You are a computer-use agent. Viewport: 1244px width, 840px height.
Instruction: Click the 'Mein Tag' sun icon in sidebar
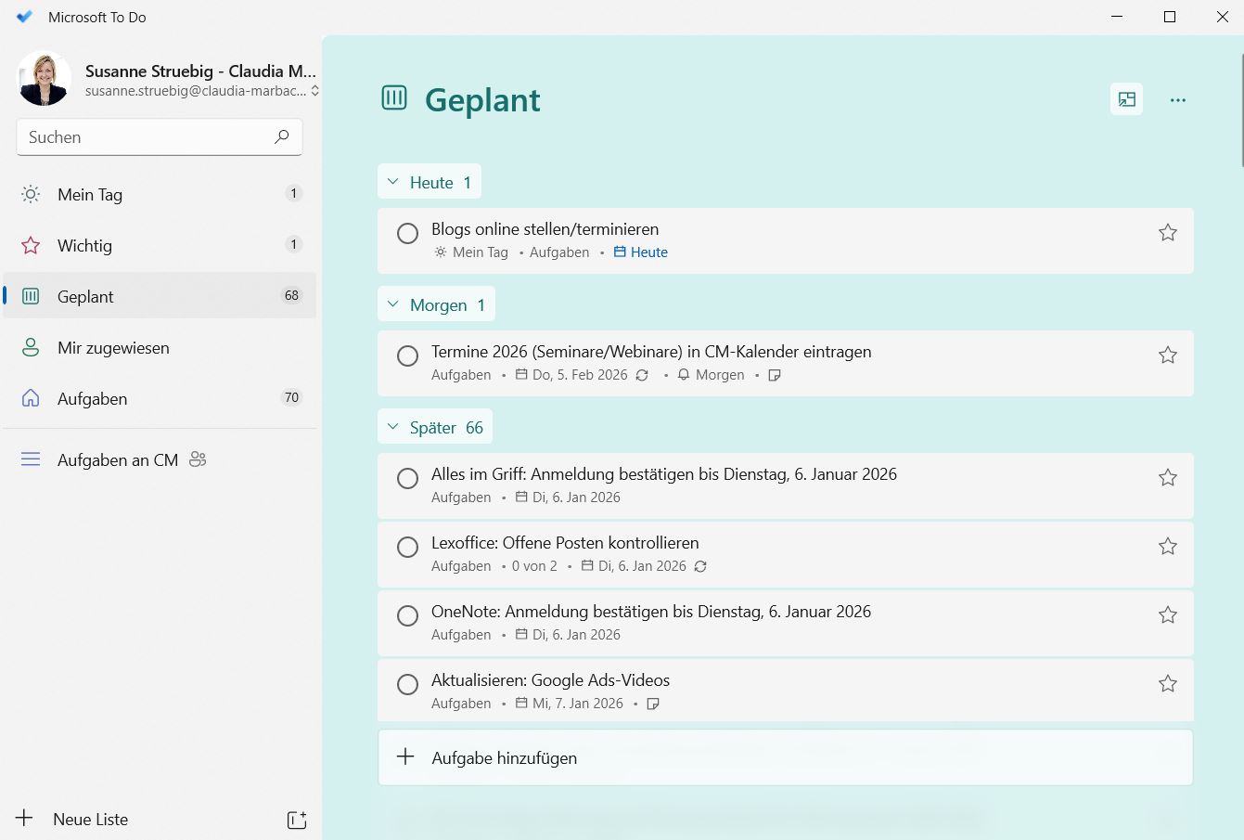31,194
